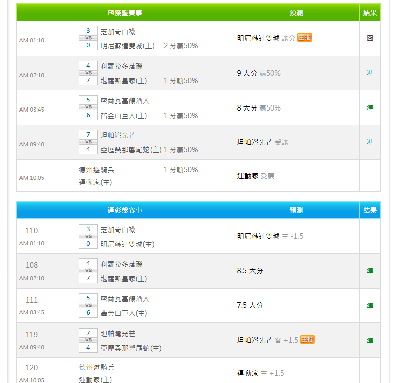Click the 運動家 受讓 prediction

(256, 176)
